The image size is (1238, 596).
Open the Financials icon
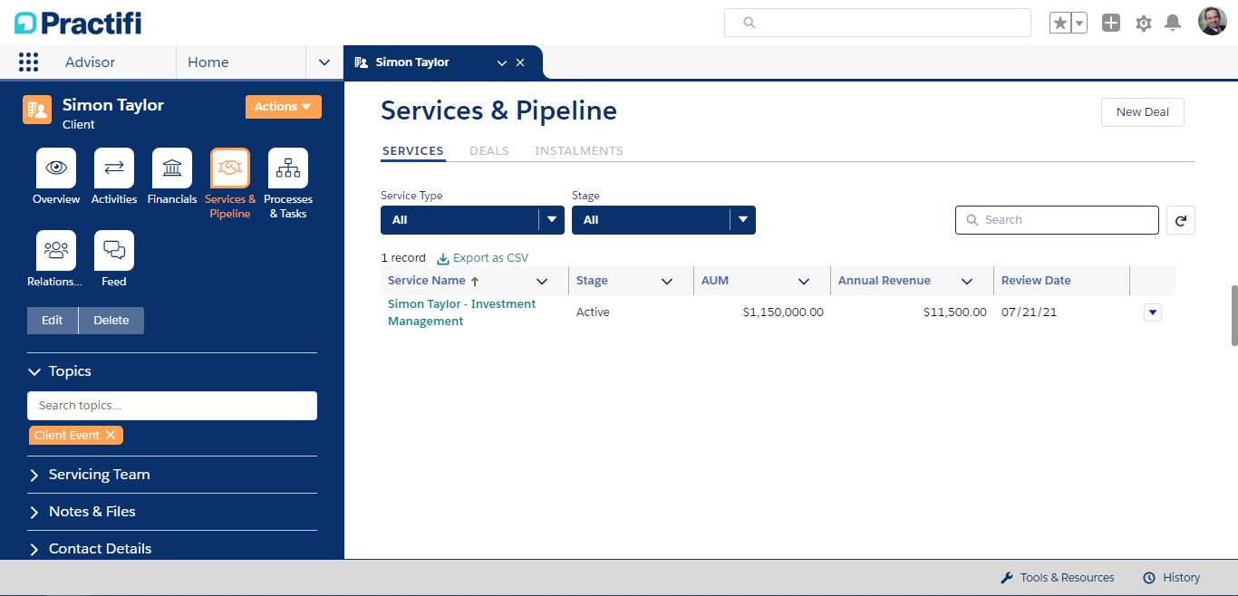point(172,168)
